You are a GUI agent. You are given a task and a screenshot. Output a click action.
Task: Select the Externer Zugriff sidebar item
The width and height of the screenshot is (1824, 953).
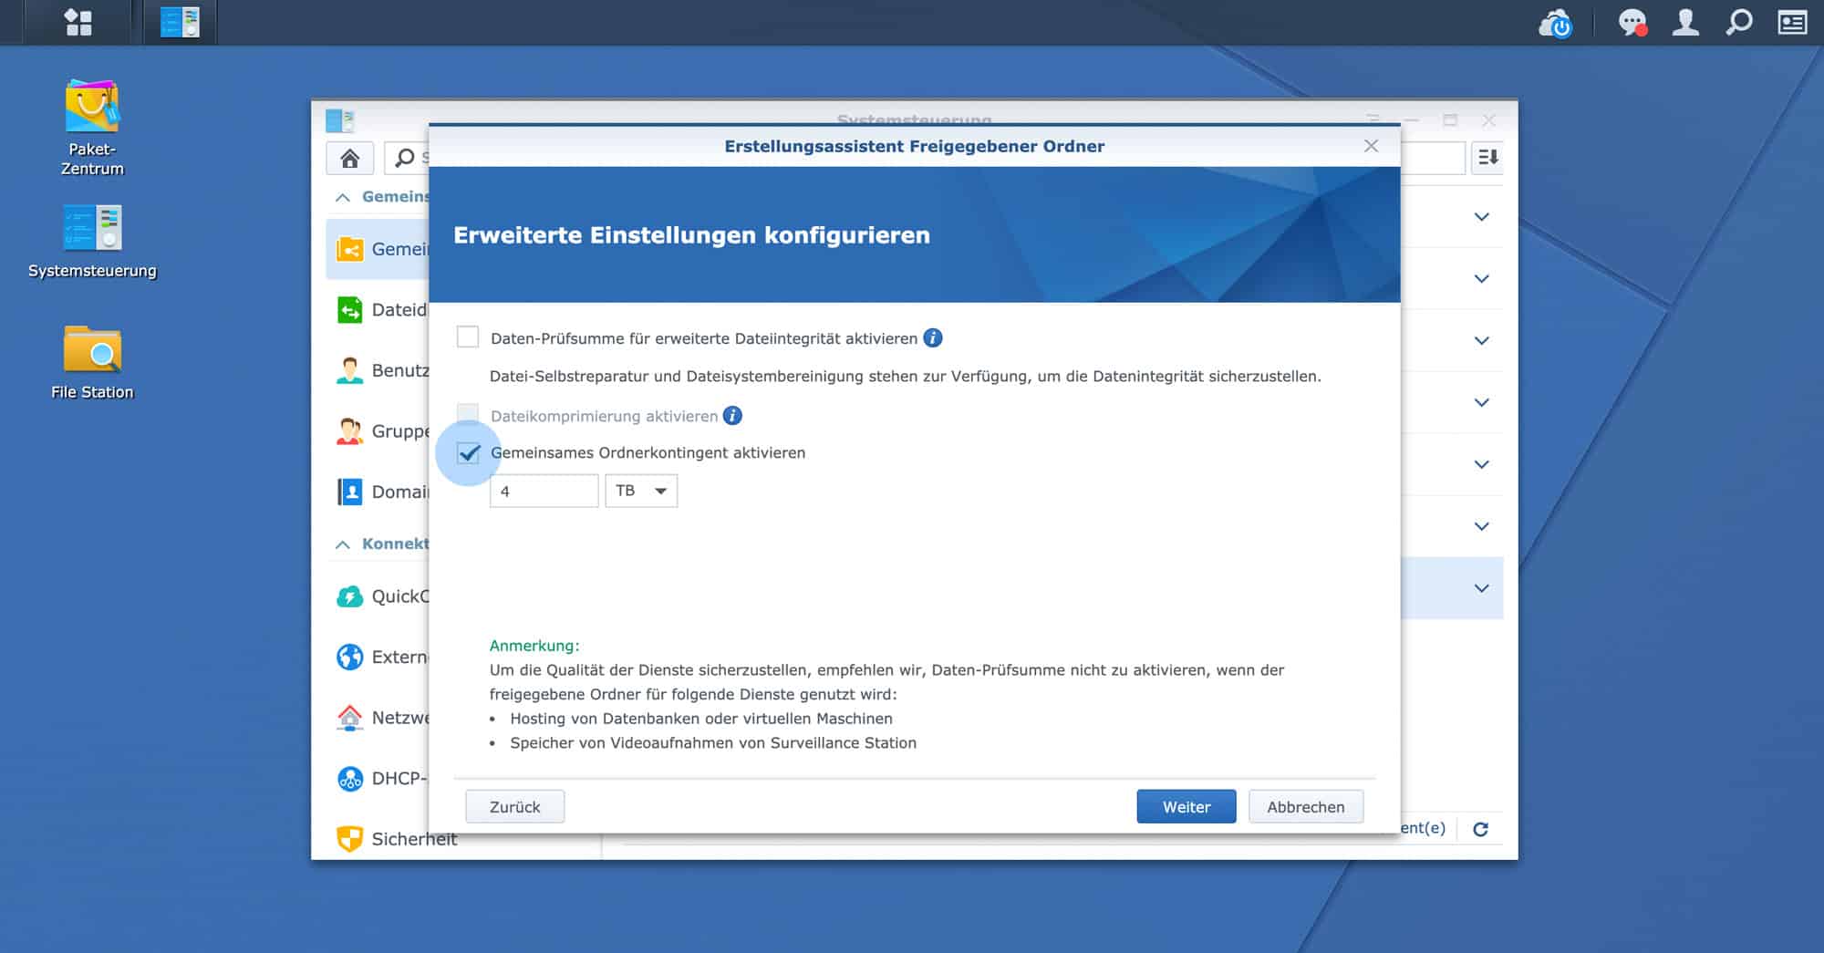pos(378,657)
